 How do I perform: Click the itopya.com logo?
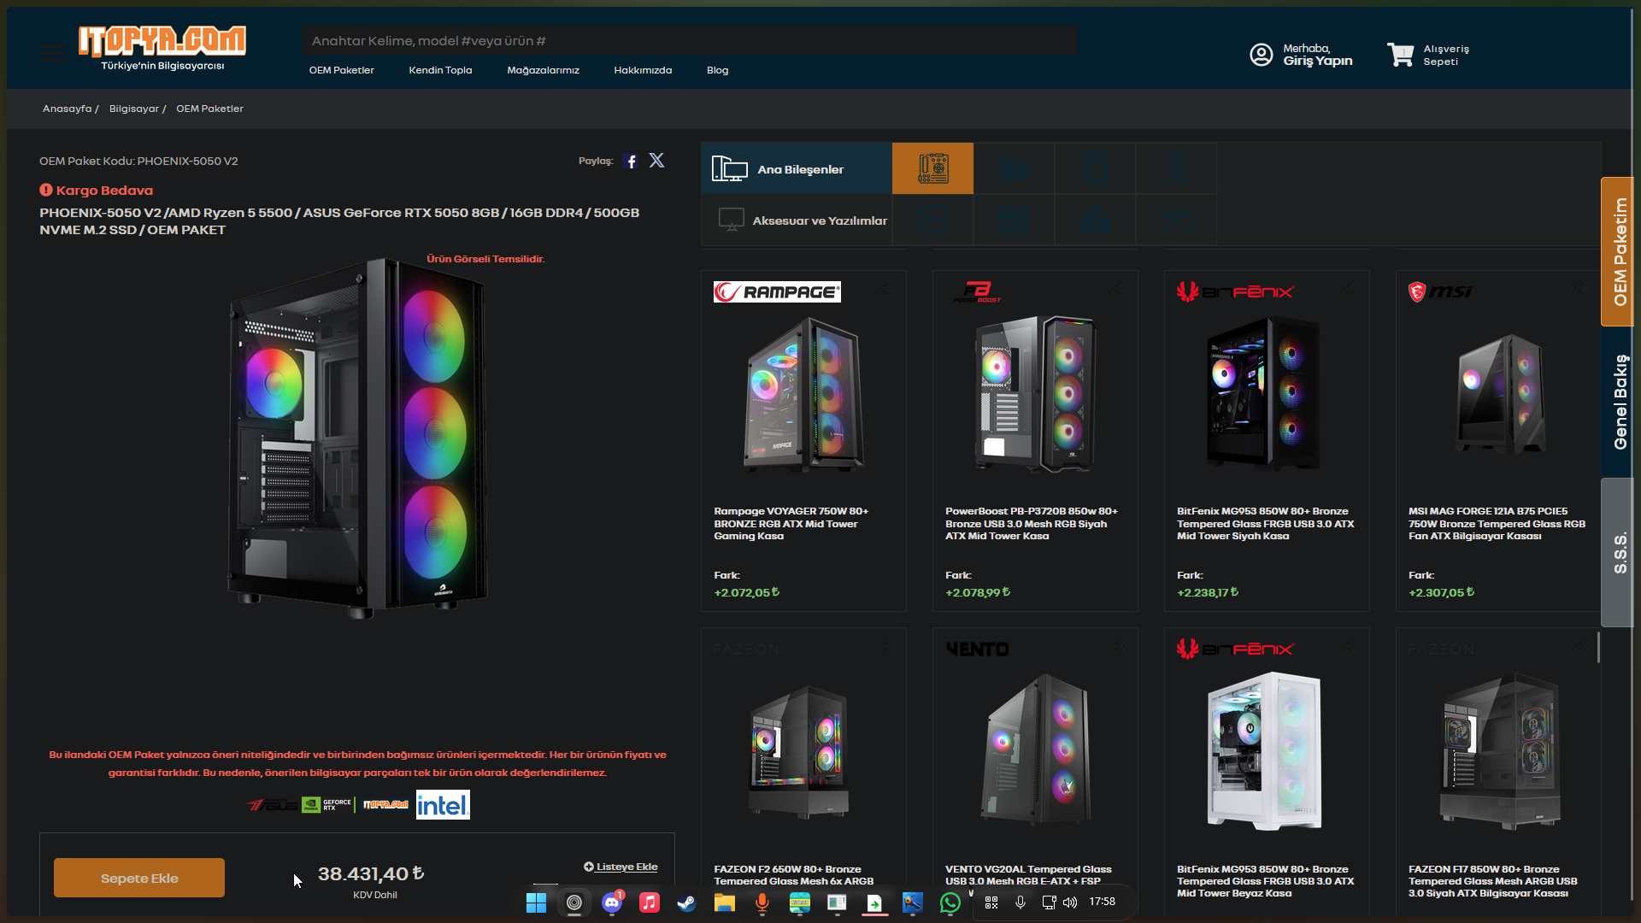tap(162, 48)
